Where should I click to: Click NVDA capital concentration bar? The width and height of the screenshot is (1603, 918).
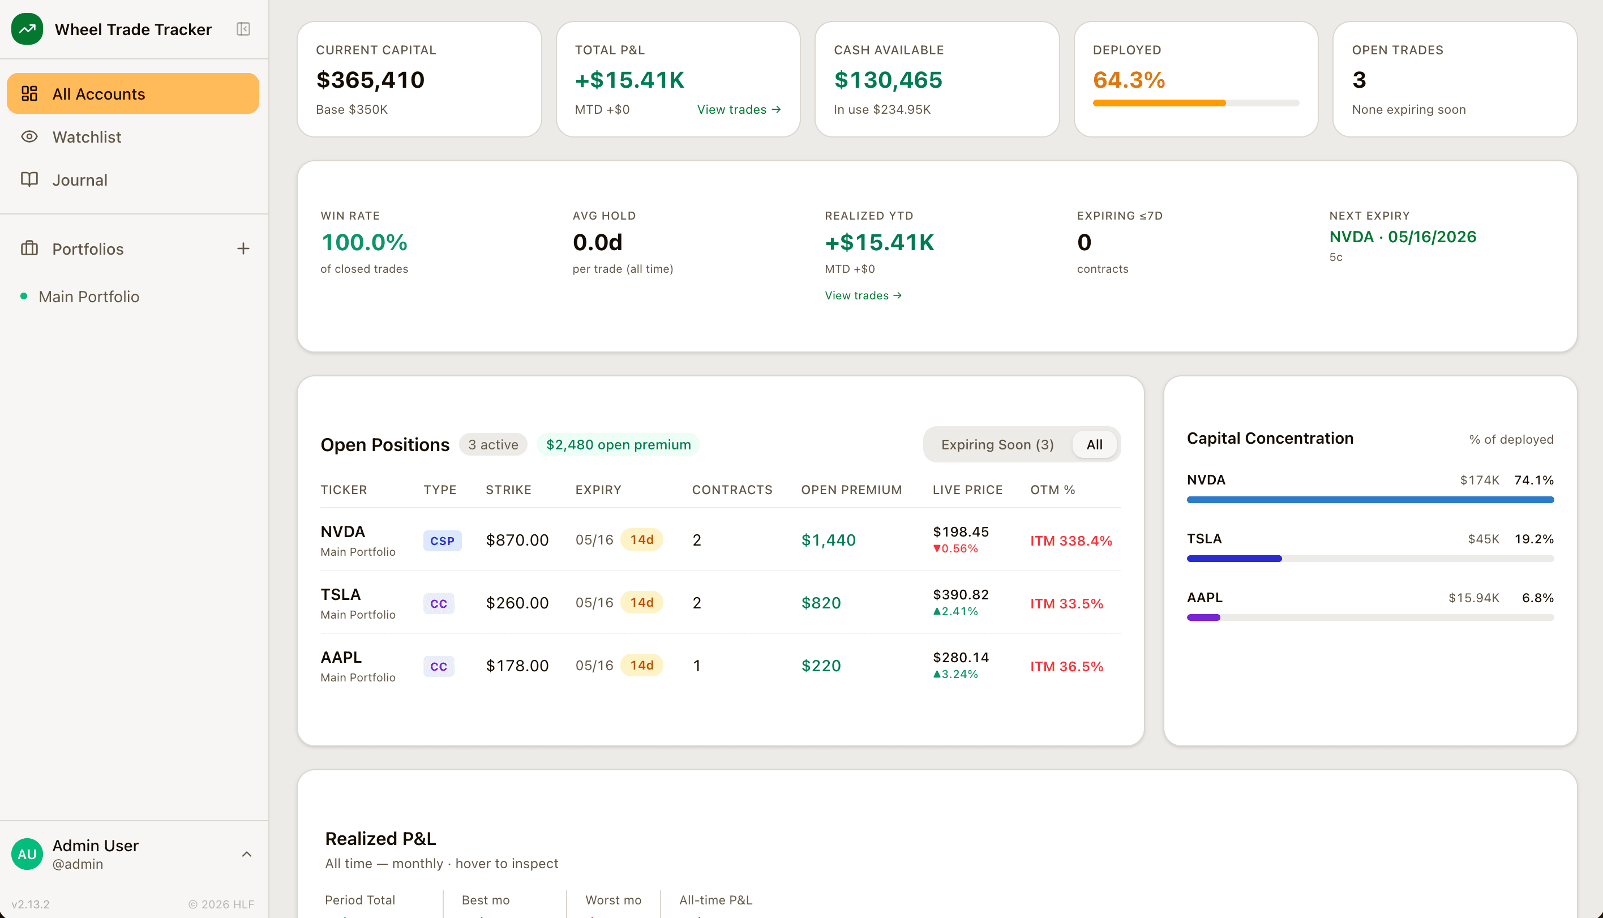tap(1370, 500)
